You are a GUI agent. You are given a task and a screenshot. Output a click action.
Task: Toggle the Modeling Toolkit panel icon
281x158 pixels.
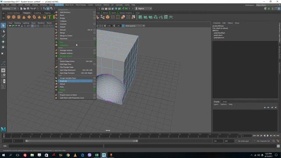pyautogui.click(x=265, y=9)
